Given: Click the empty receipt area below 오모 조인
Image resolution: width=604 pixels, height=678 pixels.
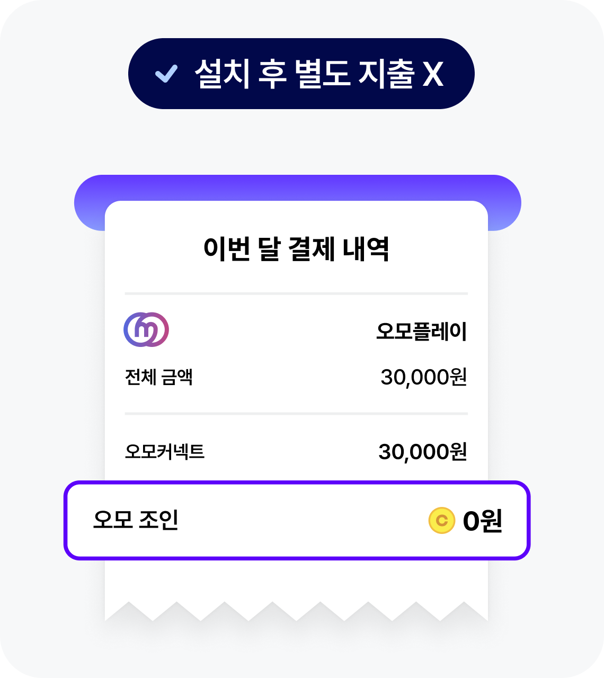Looking at the screenshot, I should pos(296,580).
